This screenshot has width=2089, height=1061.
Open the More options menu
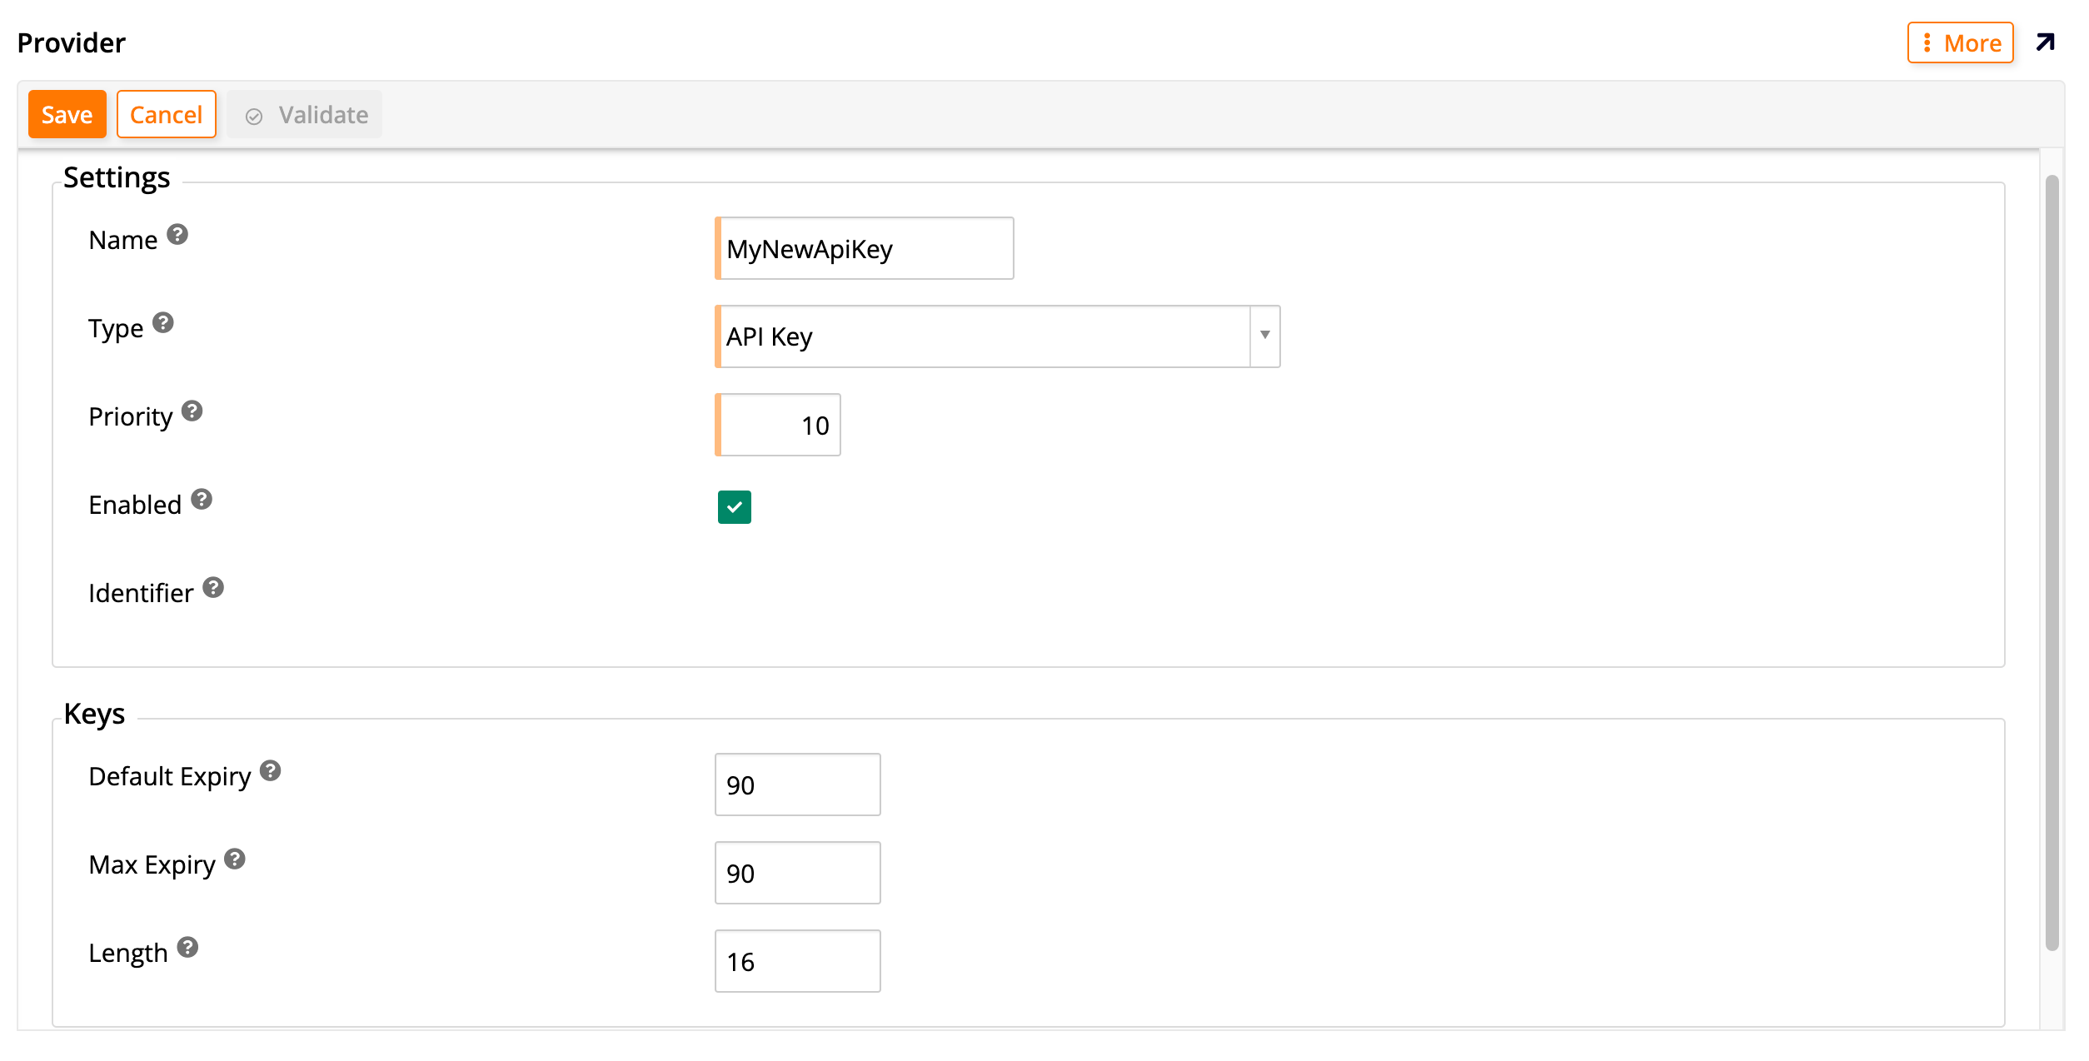tap(1960, 42)
